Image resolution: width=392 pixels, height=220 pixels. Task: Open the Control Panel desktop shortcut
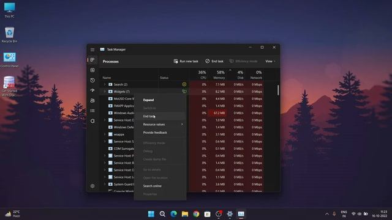[x=10, y=60]
